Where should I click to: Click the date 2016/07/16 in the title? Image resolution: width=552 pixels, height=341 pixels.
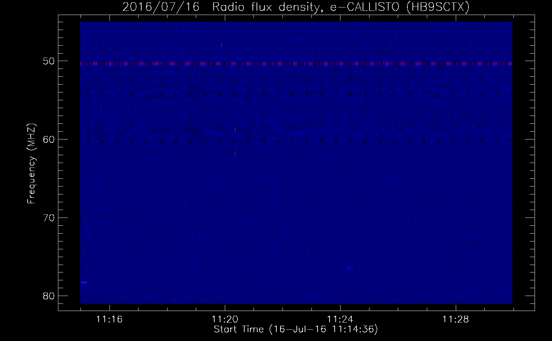(161, 7)
